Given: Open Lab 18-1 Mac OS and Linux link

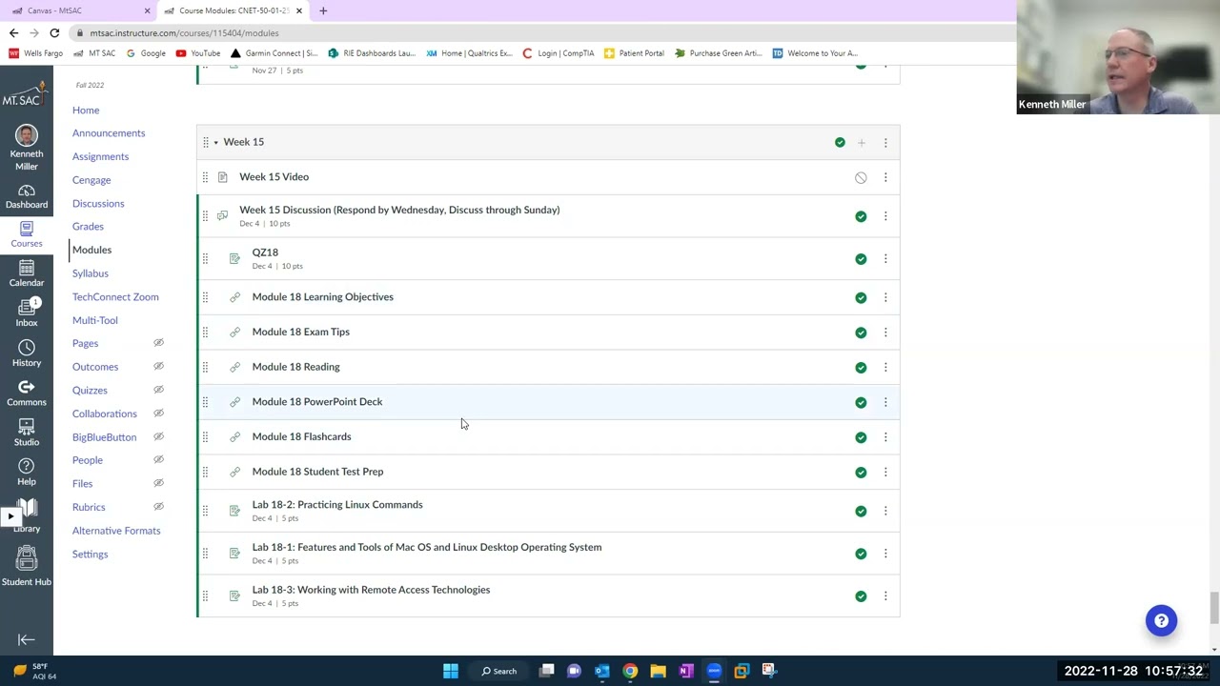Looking at the screenshot, I should point(427,547).
